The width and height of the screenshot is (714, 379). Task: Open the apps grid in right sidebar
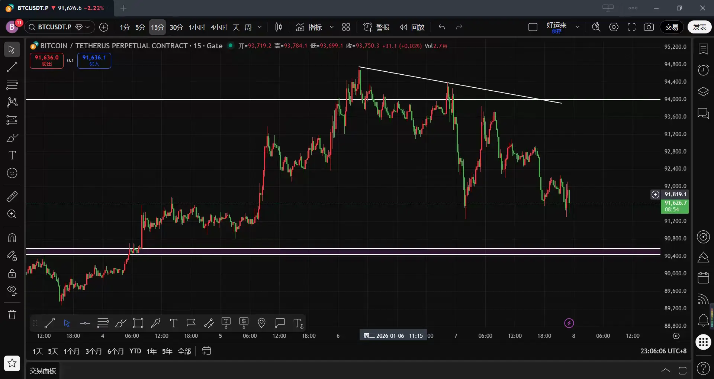tap(703, 342)
